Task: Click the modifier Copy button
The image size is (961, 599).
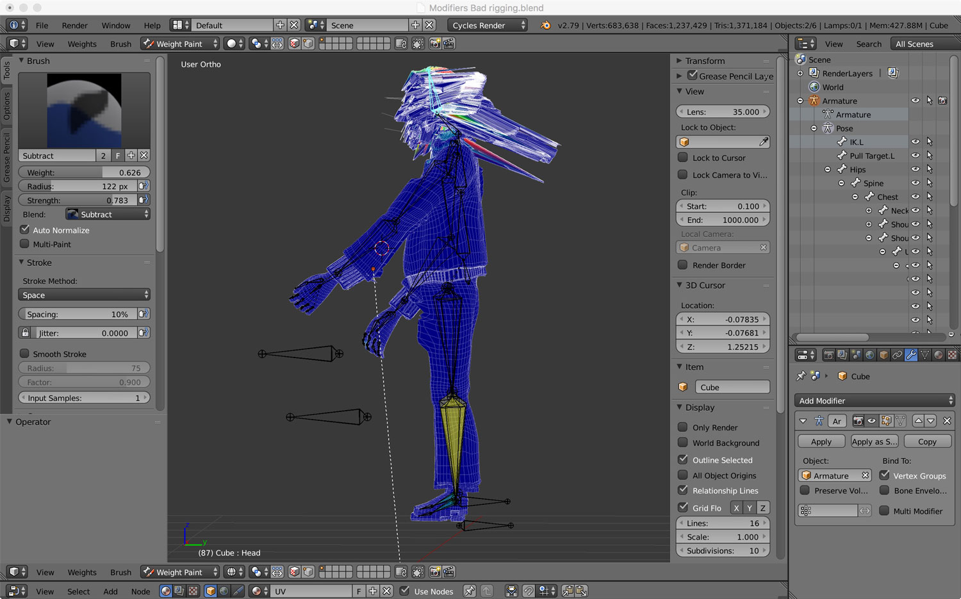Action: [x=927, y=441]
